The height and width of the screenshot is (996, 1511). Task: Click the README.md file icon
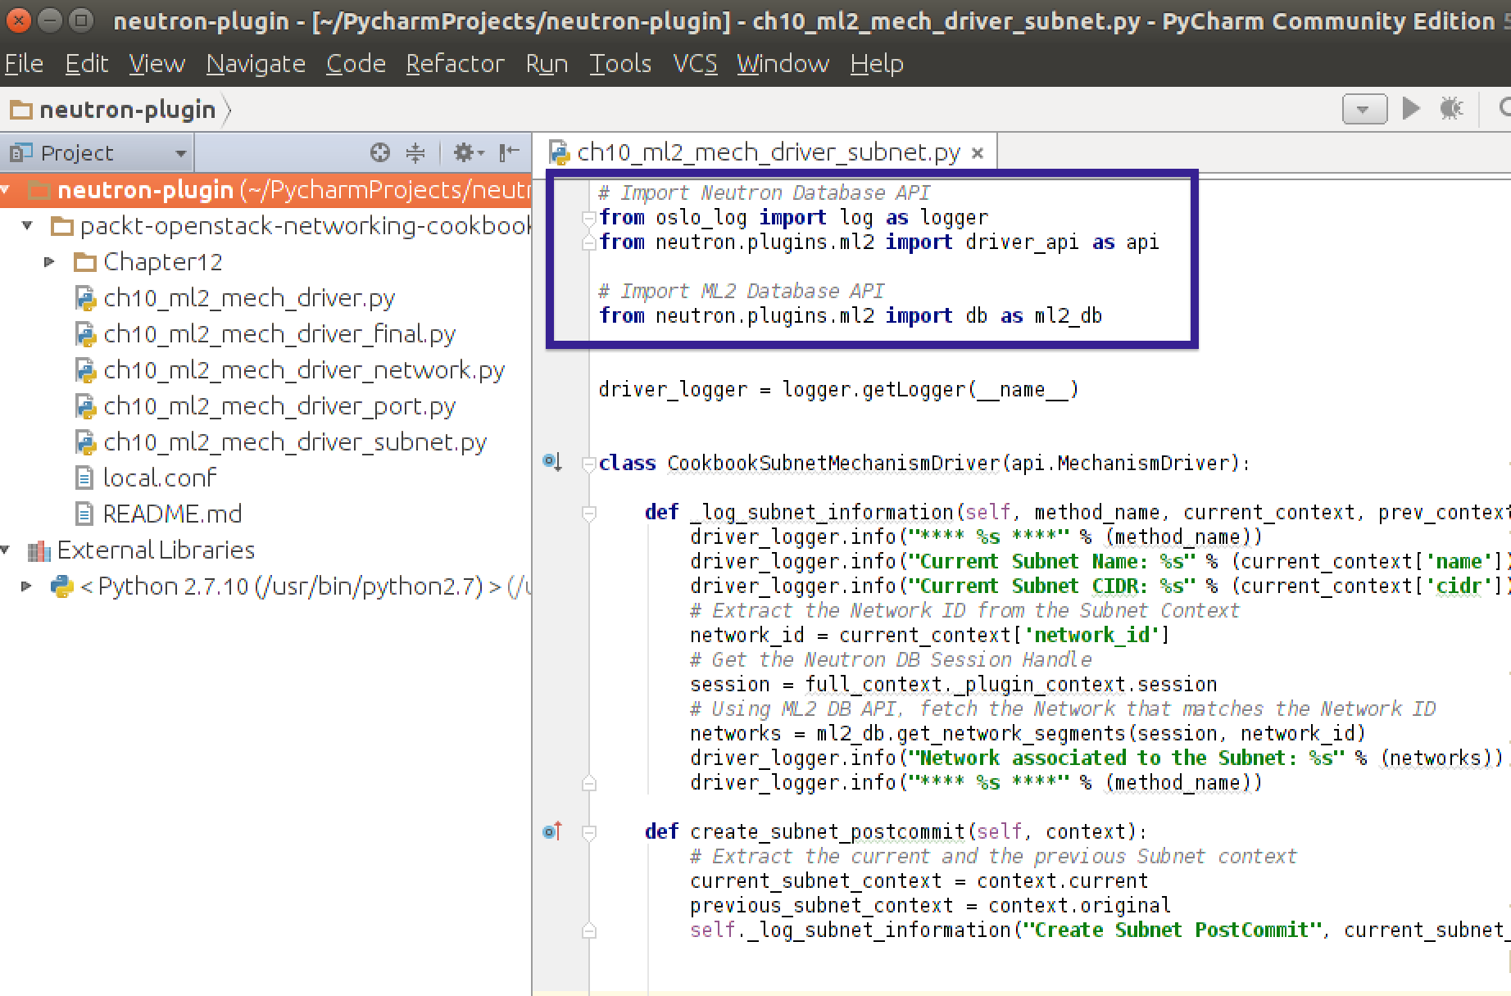tap(84, 514)
